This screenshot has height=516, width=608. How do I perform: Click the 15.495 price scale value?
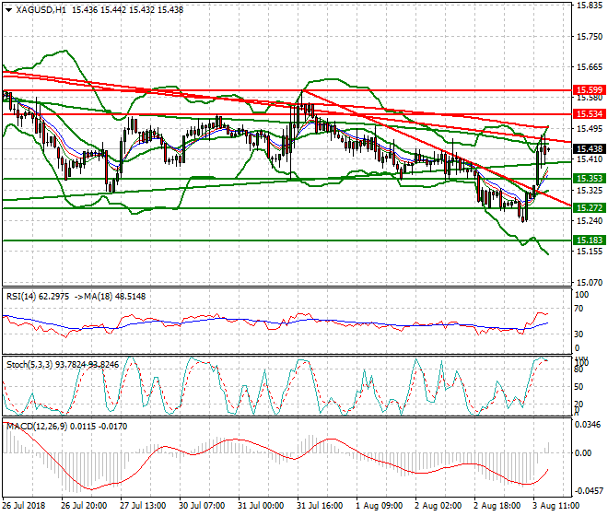590,129
